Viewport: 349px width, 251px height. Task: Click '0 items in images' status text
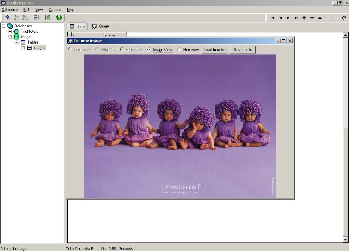tap(14, 249)
